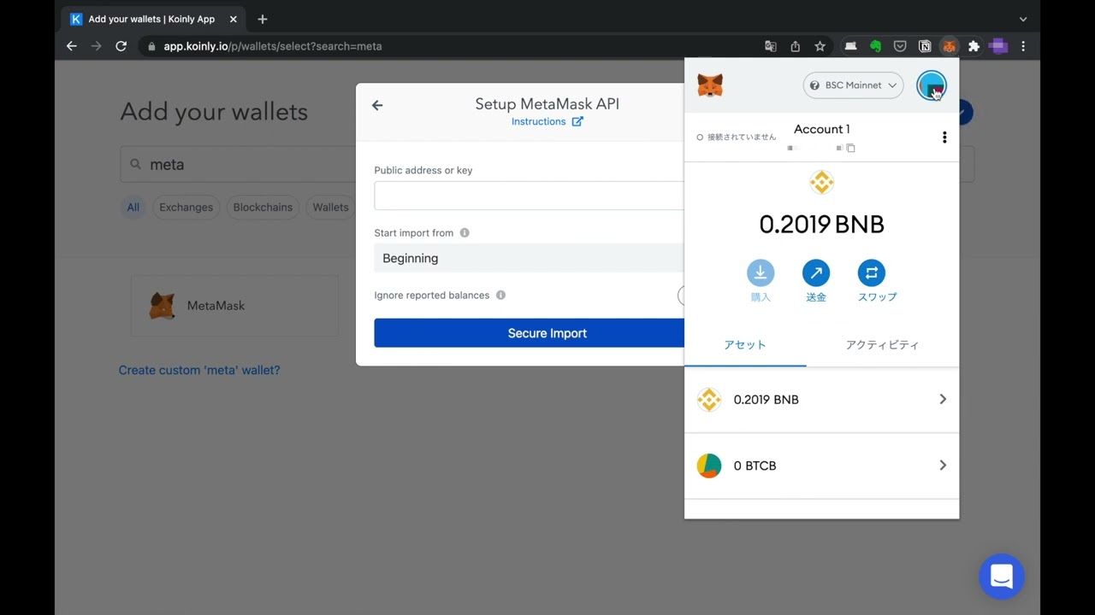Select the Wallets filter chip
Image resolution: width=1095 pixels, height=615 pixels.
[330, 207]
